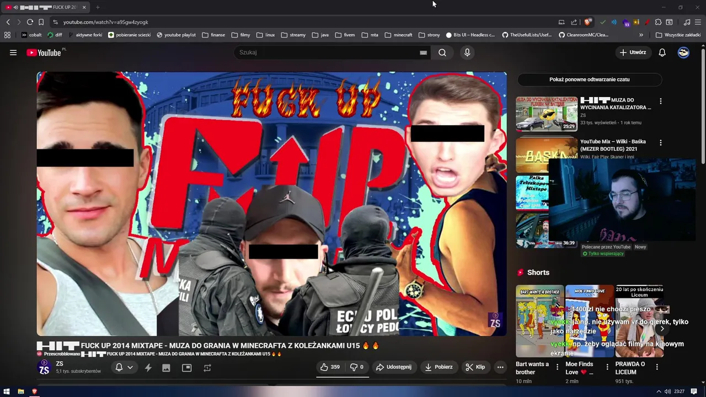Expand the streamy bookmarks folder
This screenshot has width=706, height=397.
pyautogui.click(x=293, y=35)
